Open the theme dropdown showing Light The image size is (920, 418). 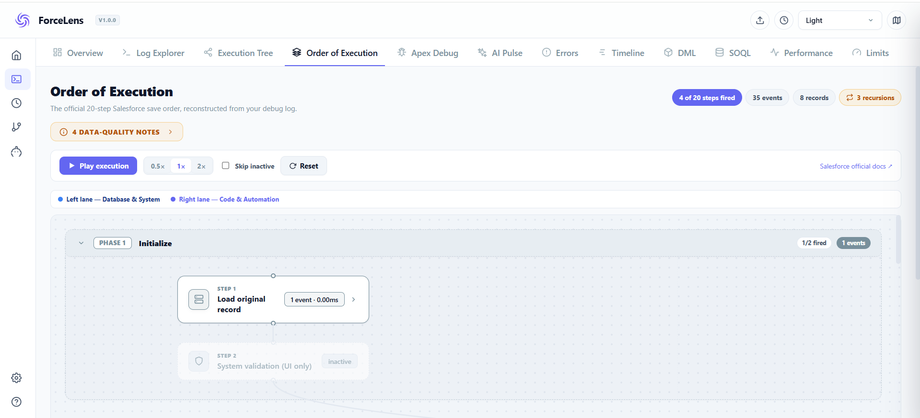(839, 20)
